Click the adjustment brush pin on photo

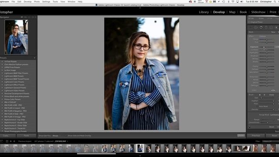click(155, 21)
